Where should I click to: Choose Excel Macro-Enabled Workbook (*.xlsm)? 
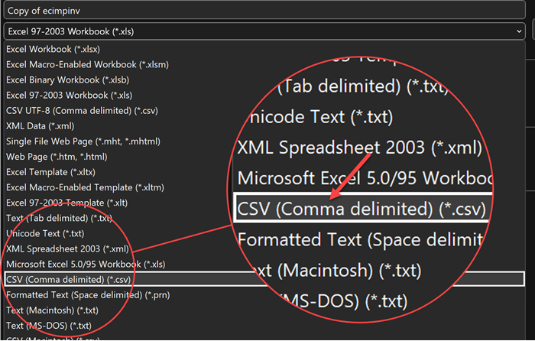[x=87, y=64]
